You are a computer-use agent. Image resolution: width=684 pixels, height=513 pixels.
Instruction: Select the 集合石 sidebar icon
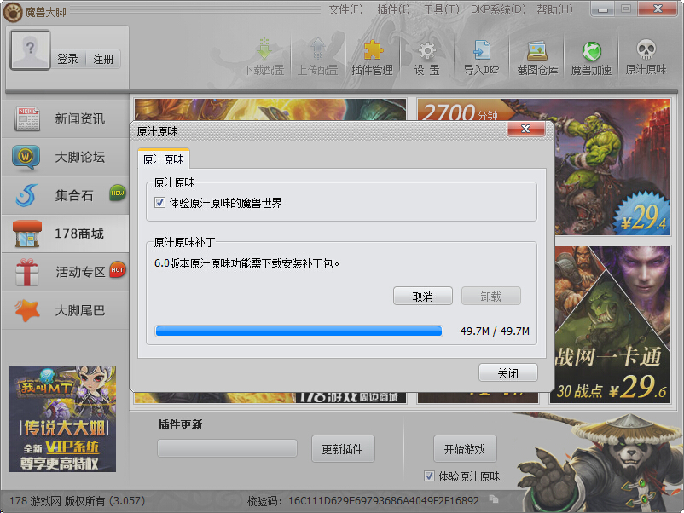(64, 194)
